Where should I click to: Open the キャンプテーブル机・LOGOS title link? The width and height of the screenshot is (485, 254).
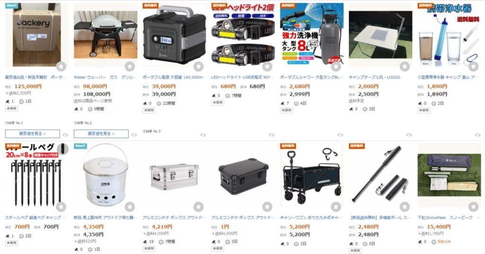click(374, 77)
